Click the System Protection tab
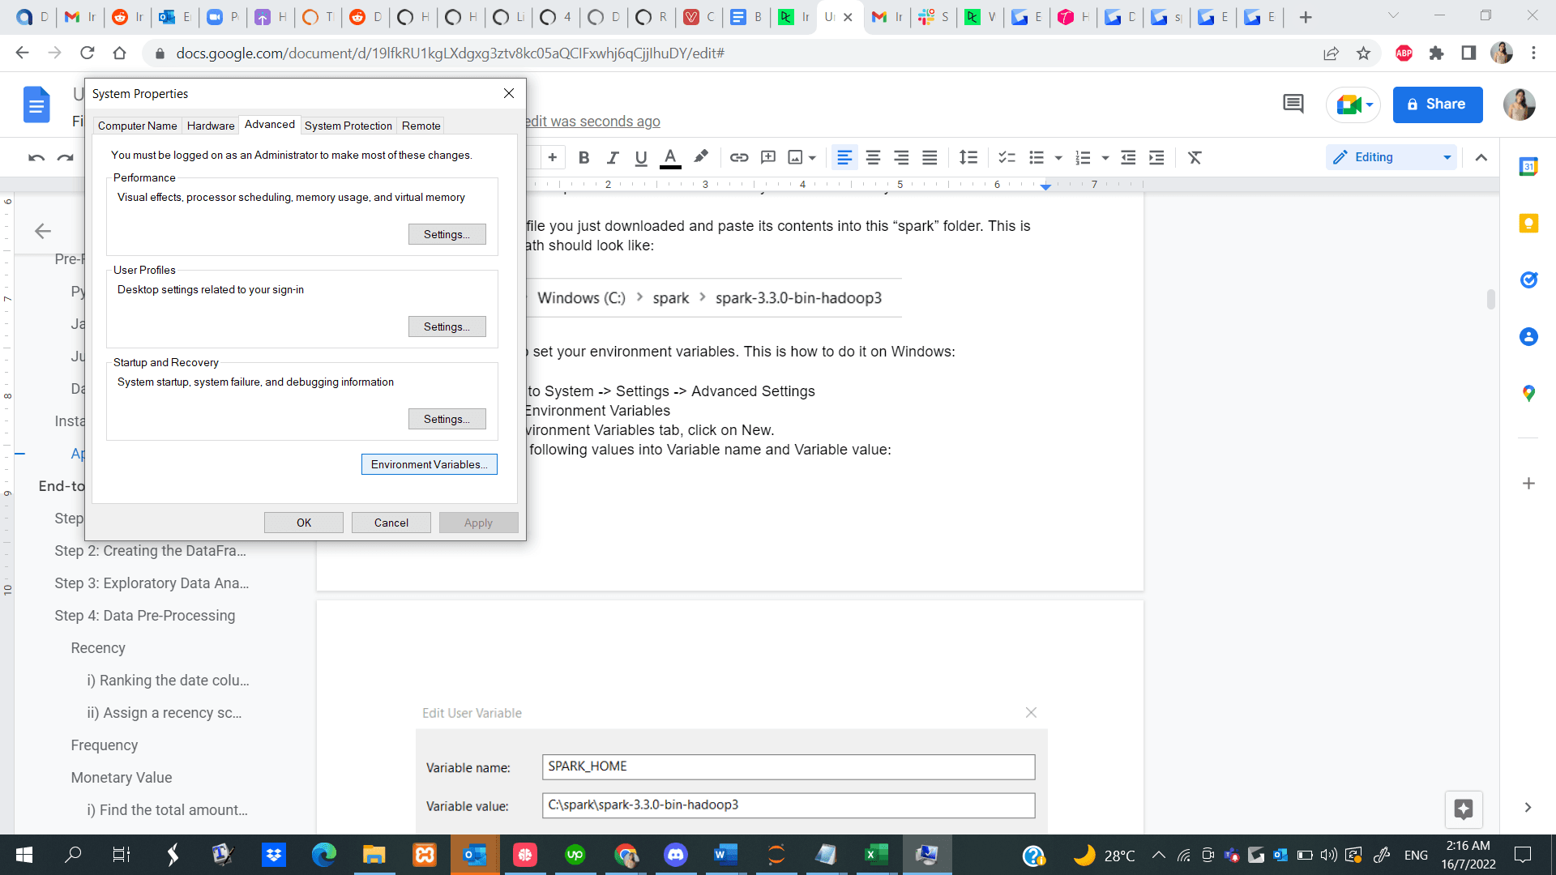Image resolution: width=1556 pixels, height=875 pixels. click(x=348, y=125)
